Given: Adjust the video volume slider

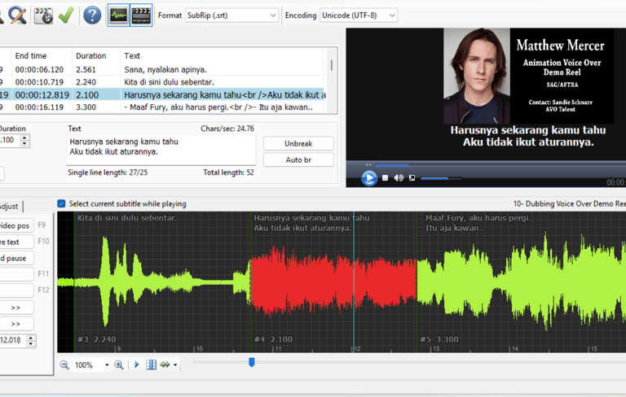Looking at the screenshot, I should tap(441, 178).
